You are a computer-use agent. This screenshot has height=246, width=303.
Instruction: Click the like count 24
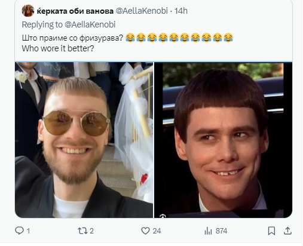pyautogui.click(x=157, y=231)
